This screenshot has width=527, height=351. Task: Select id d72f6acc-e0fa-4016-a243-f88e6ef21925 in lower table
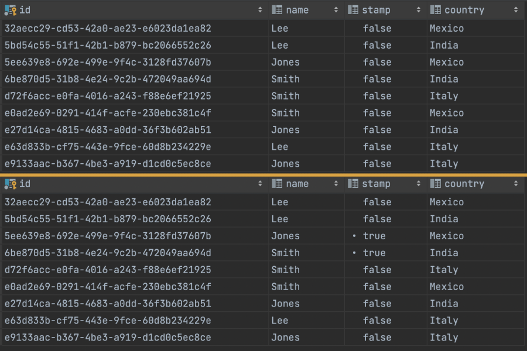coord(108,270)
